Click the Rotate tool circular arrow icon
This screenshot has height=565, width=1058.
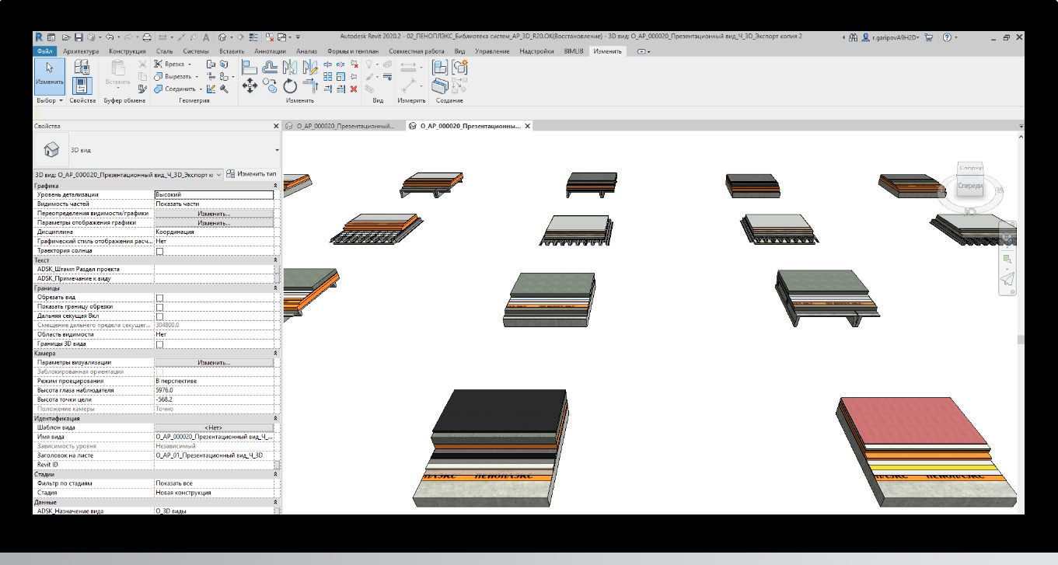(x=290, y=85)
